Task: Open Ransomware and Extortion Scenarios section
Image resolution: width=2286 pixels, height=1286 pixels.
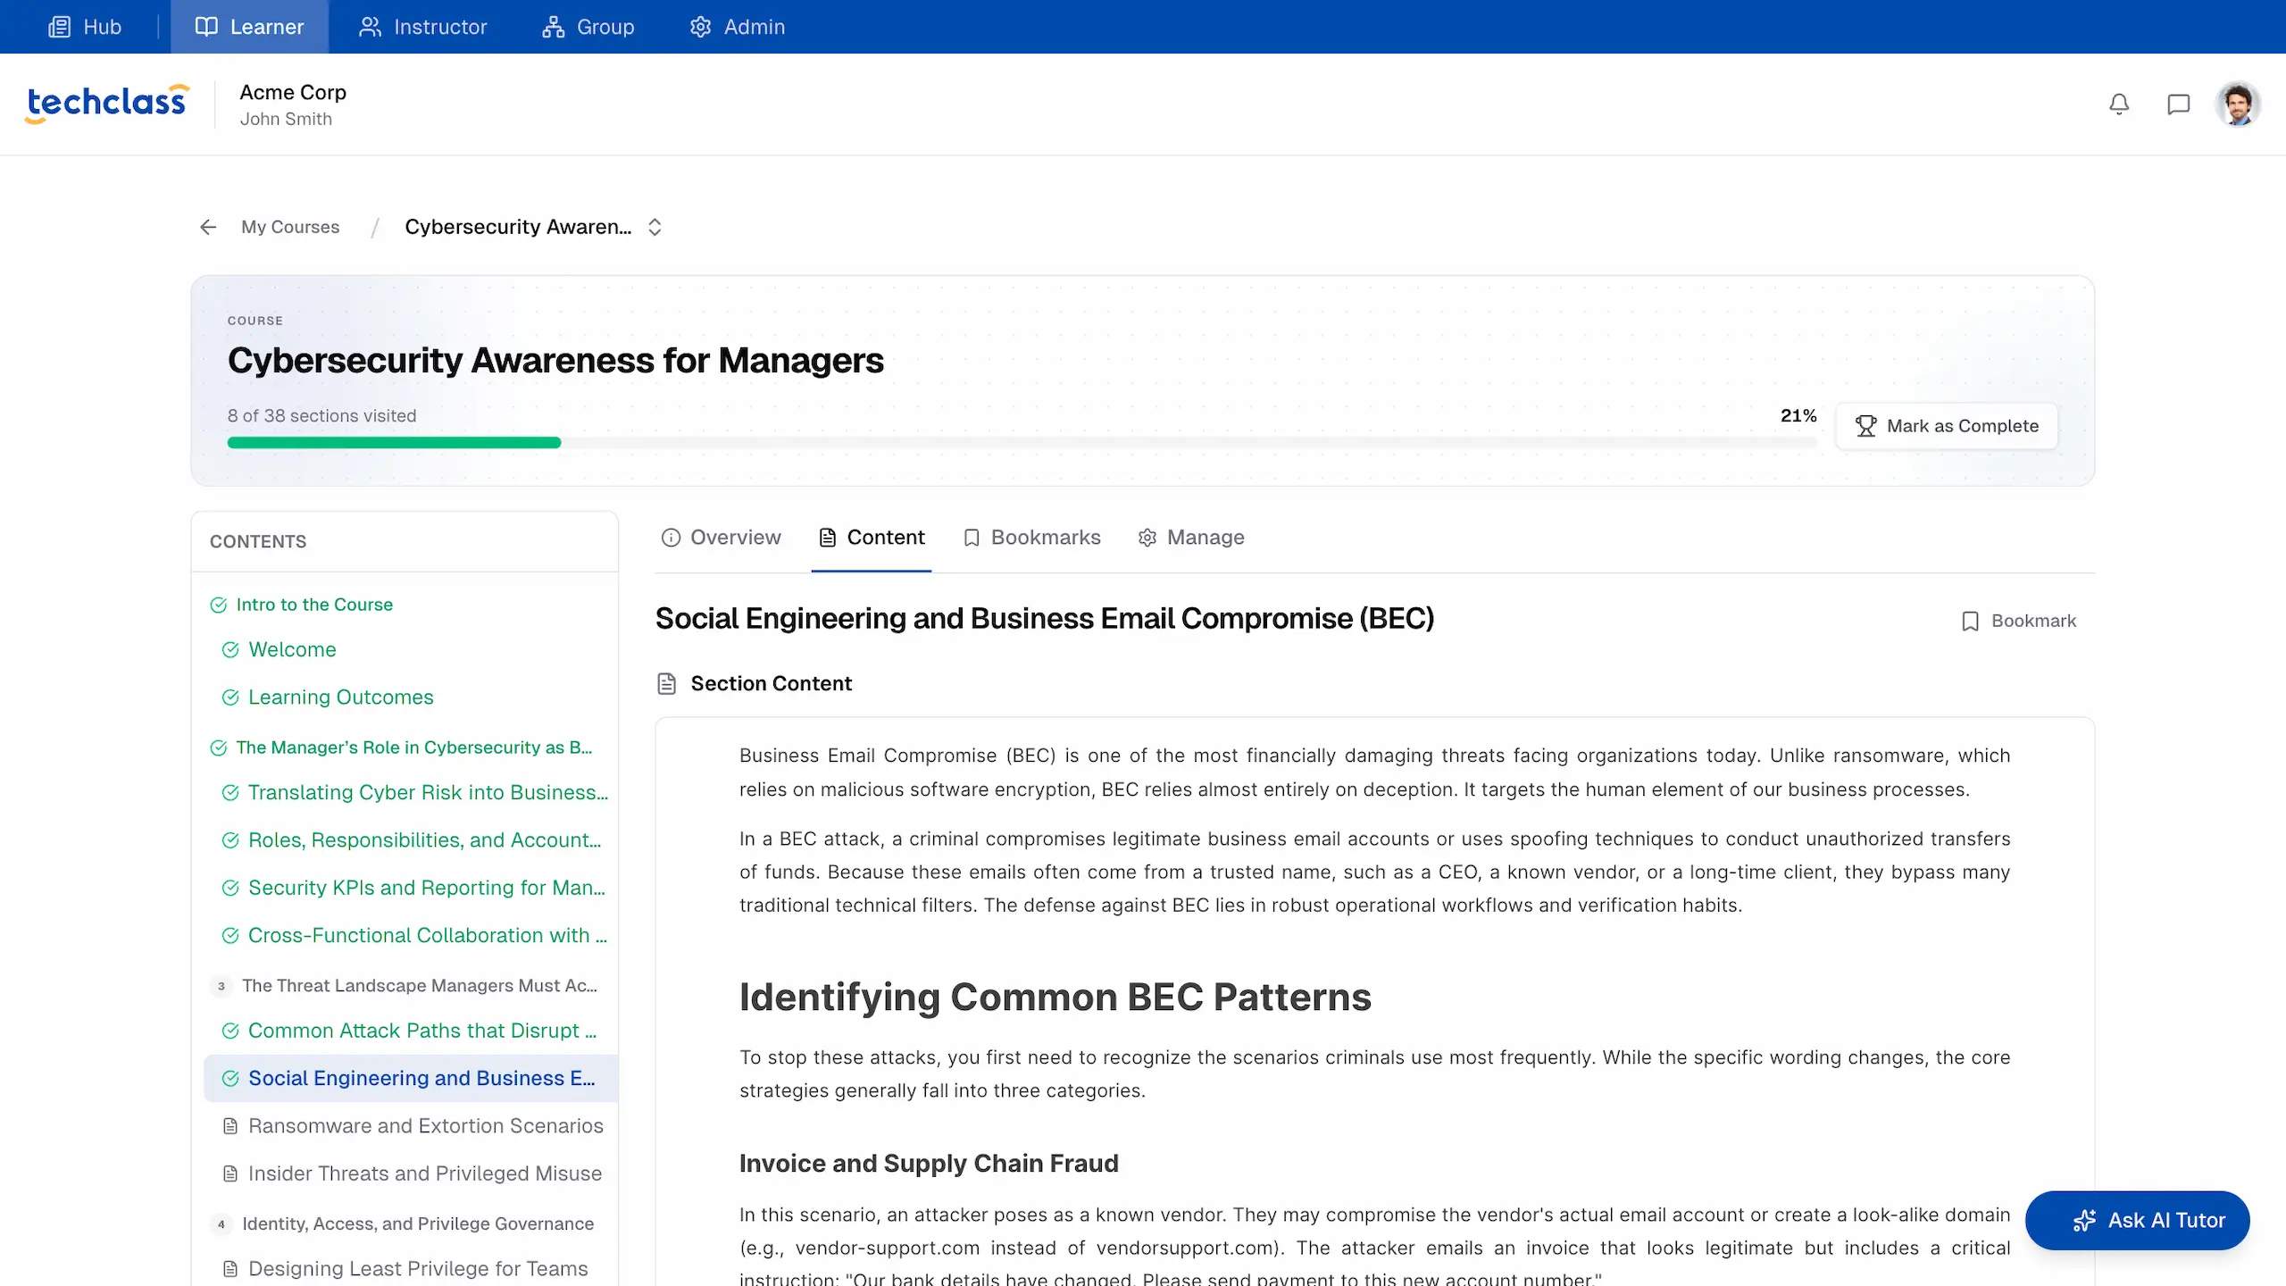Action: click(x=425, y=1126)
